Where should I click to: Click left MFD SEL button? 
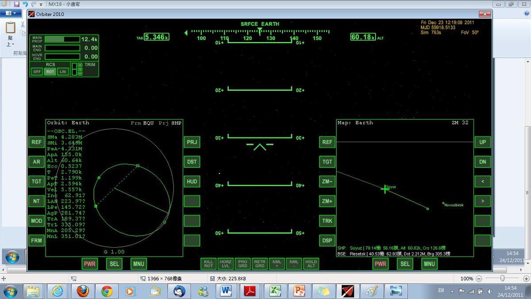[114, 264]
